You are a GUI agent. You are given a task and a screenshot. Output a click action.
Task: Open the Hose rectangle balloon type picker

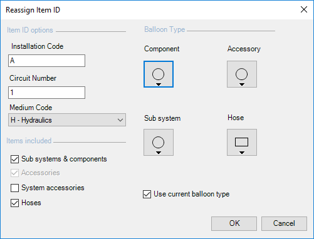pos(242,142)
